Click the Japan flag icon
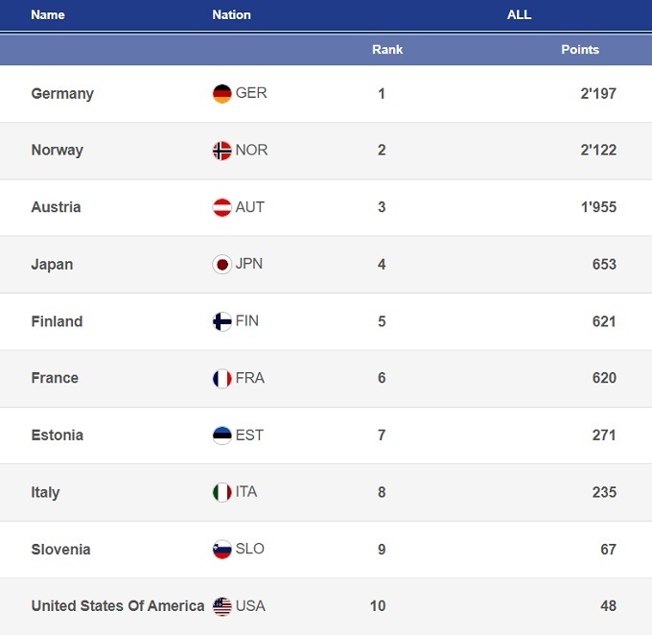Image resolution: width=652 pixels, height=635 pixels. [222, 265]
